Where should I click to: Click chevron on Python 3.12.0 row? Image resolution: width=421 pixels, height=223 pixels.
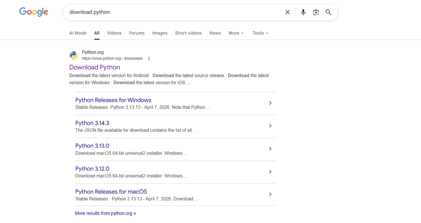(x=270, y=171)
